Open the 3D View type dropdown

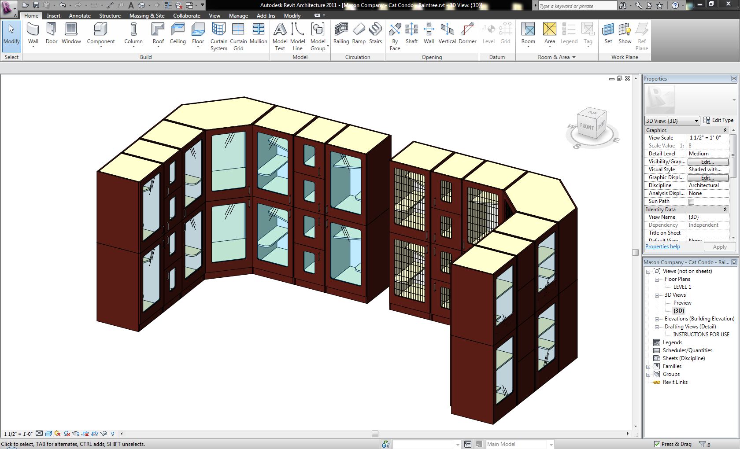696,121
